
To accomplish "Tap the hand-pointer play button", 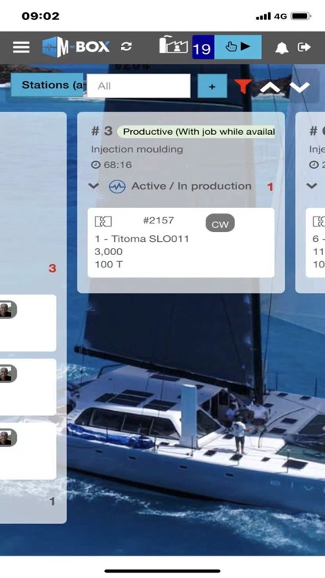I will 238,47.
